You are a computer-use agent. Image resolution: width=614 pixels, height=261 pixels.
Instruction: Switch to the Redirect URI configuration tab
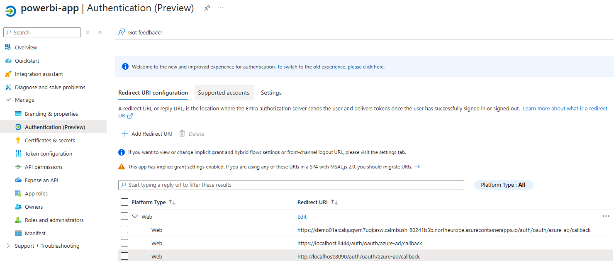click(x=153, y=93)
